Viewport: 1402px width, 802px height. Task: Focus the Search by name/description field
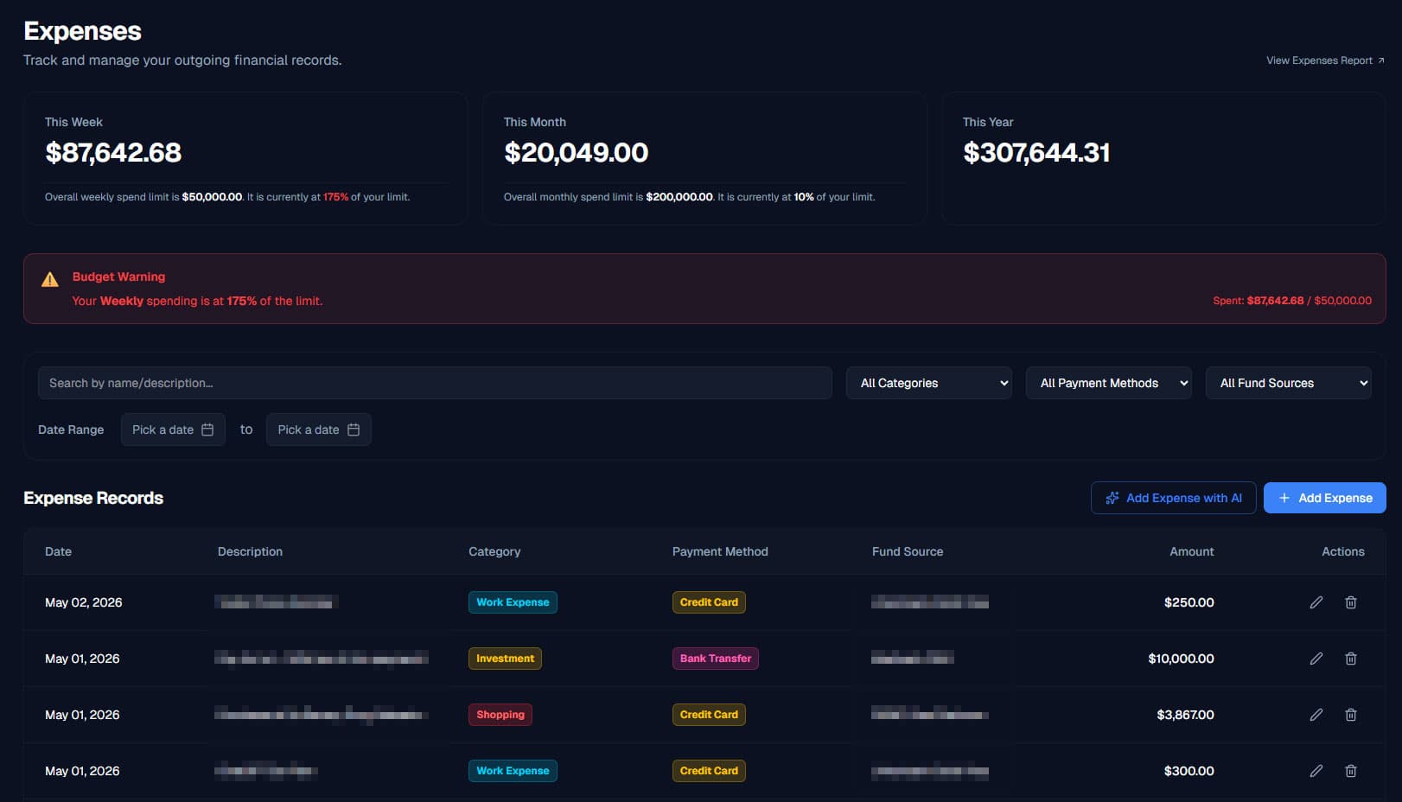[x=435, y=383]
